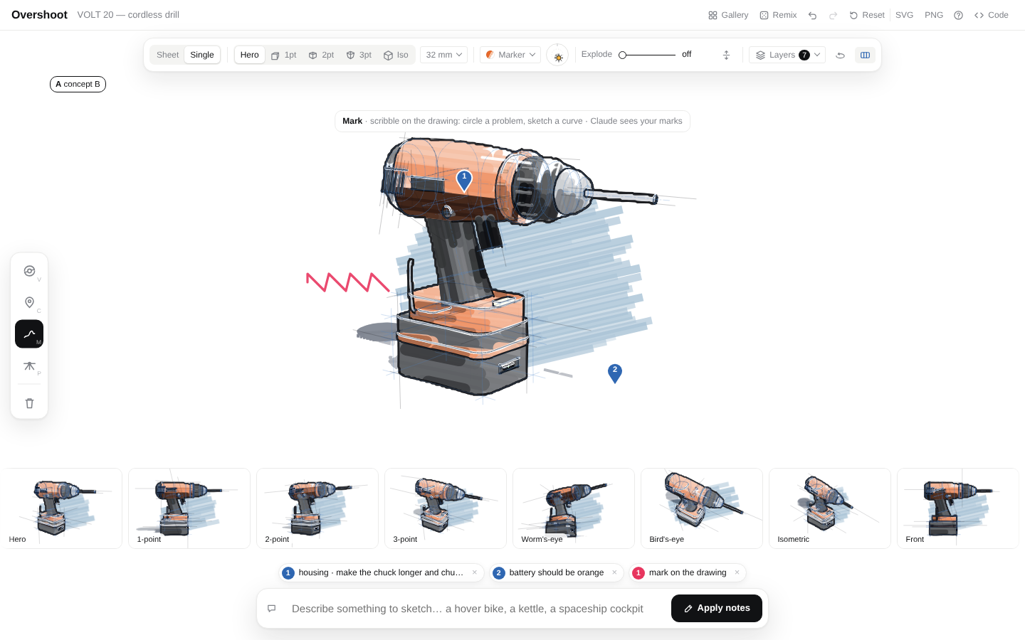Open the Code view
Screen dimensions: 1025x640
pyautogui.click(x=991, y=15)
